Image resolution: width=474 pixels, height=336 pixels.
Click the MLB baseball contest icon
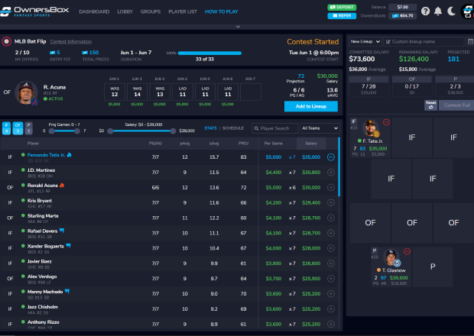(x=7, y=41)
